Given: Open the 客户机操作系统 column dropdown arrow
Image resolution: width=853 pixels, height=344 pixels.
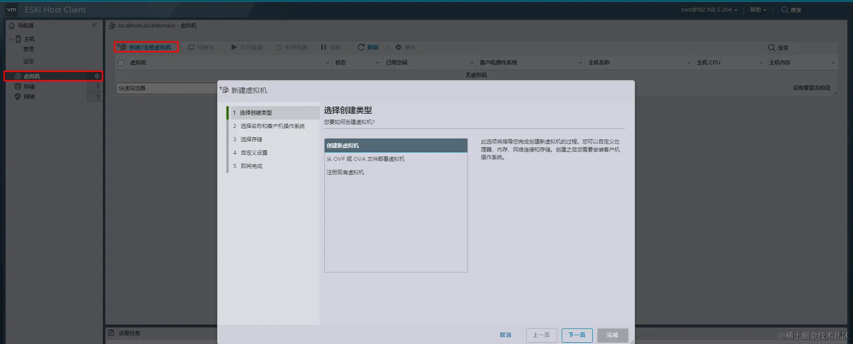Looking at the screenshot, I should (x=580, y=63).
